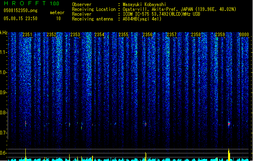The image size is (253, 161).
Task: Click the 'Receiving Location' field label
Action: pos(94,9)
